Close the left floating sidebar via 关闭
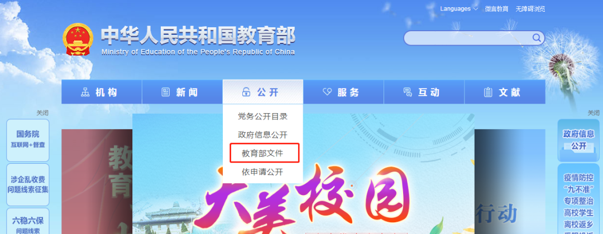Image resolution: width=603 pixels, height=234 pixels. [x=42, y=113]
